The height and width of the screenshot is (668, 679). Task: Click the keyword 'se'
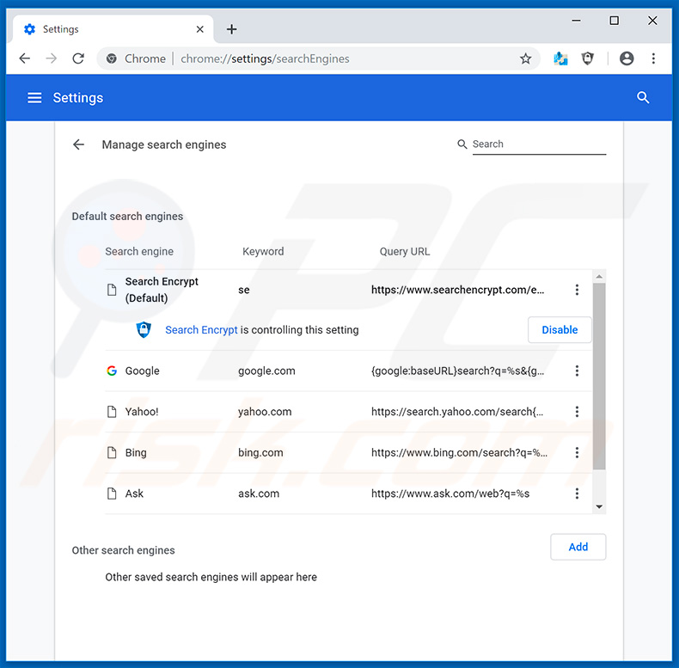[244, 291]
